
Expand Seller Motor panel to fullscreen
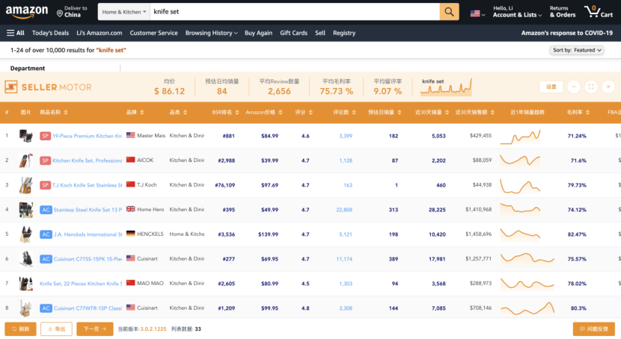tap(591, 87)
